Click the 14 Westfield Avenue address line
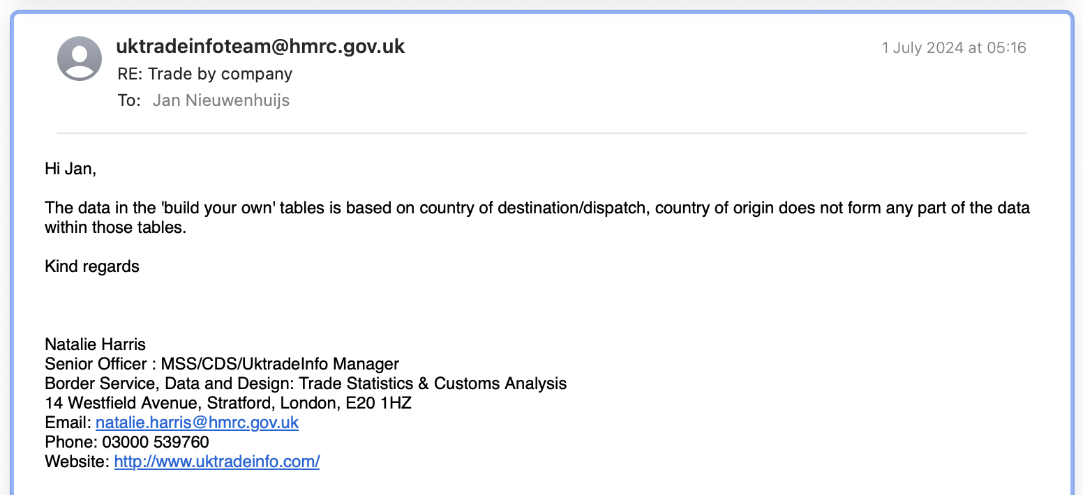Viewport: 1083px width, 495px height. 228,403
